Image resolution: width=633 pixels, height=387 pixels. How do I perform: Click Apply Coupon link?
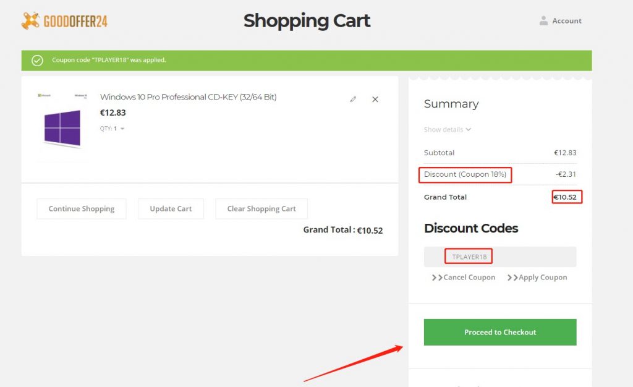point(537,278)
